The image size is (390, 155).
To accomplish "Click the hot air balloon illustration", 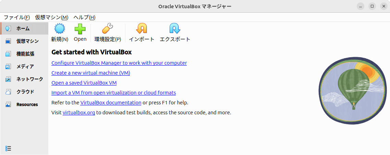I will [x=353, y=92].
